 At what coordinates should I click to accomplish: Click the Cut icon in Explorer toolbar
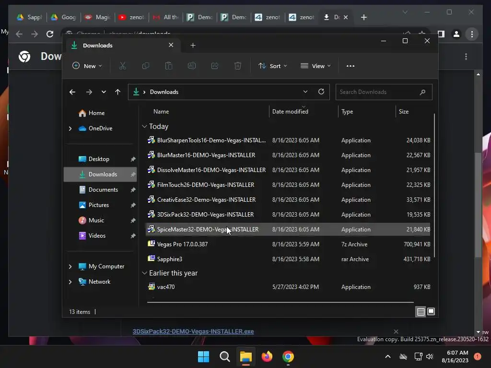122,66
